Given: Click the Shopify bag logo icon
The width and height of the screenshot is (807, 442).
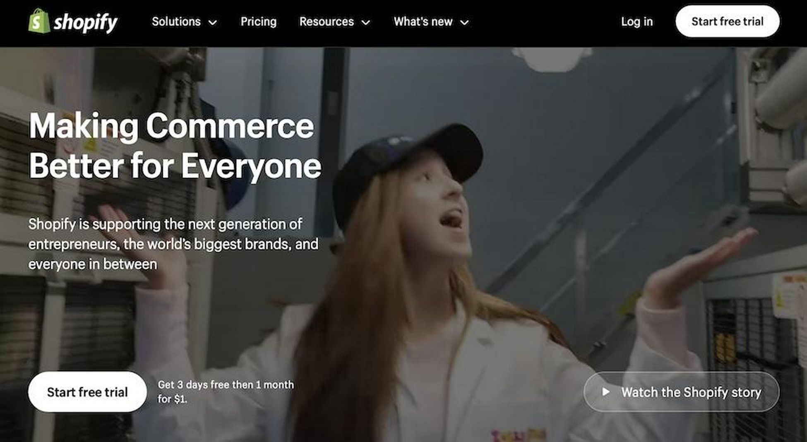Looking at the screenshot, I should [x=39, y=21].
